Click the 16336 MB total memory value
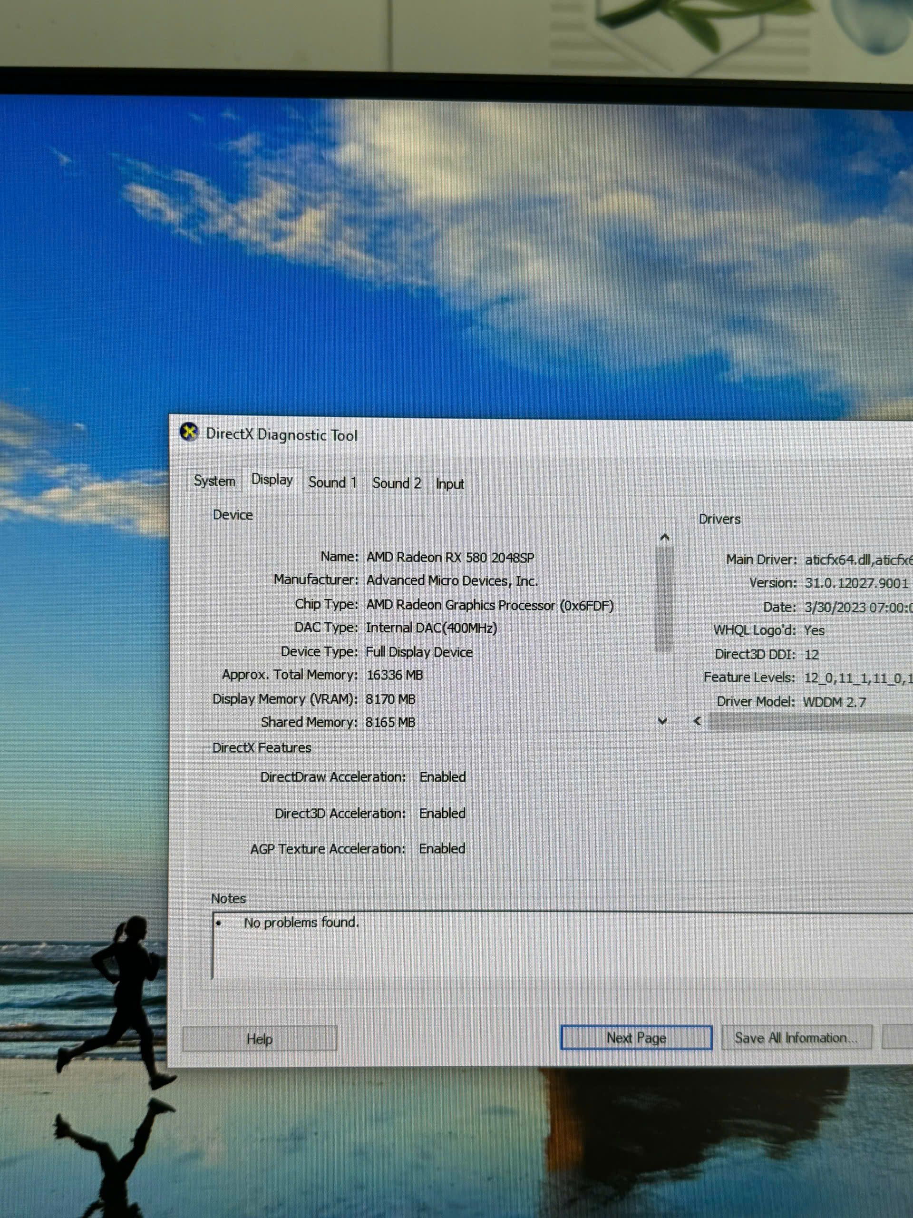913x1218 pixels. (x=394, y=675)
